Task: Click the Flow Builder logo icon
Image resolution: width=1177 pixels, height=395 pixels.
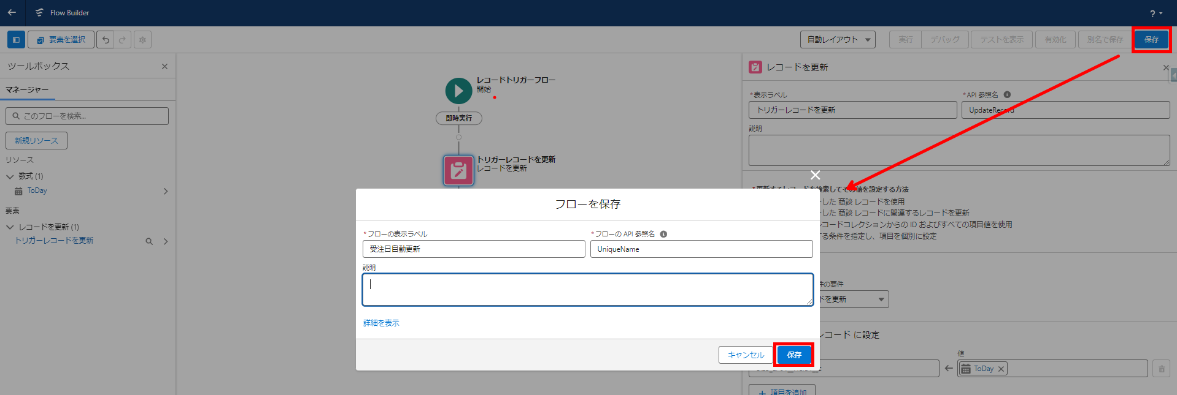Action: 39,12
